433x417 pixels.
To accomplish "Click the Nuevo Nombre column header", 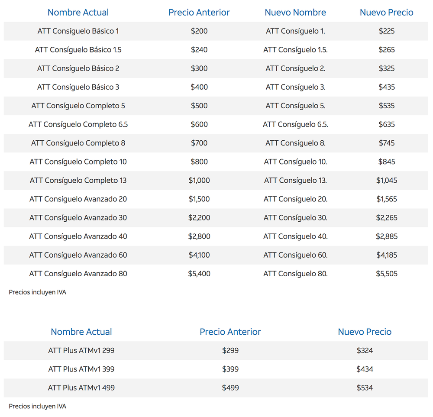I will click(295, 13).
